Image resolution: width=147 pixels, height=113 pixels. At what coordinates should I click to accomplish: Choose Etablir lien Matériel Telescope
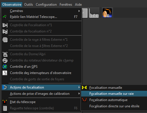(x=41, y=17)
